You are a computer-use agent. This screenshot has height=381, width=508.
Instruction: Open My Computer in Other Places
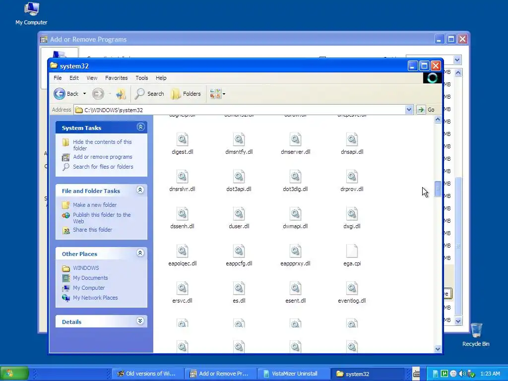point(89,288)
